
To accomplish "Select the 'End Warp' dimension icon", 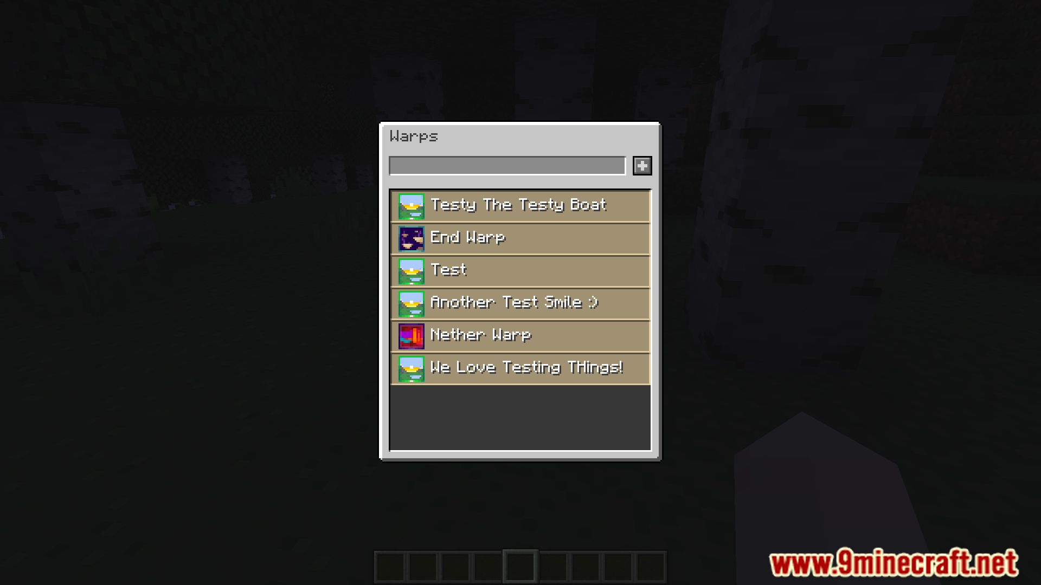I will click(x=411, y=238).
